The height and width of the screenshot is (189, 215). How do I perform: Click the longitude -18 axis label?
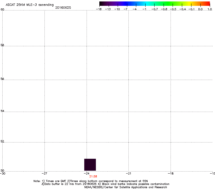coord(171,174)
